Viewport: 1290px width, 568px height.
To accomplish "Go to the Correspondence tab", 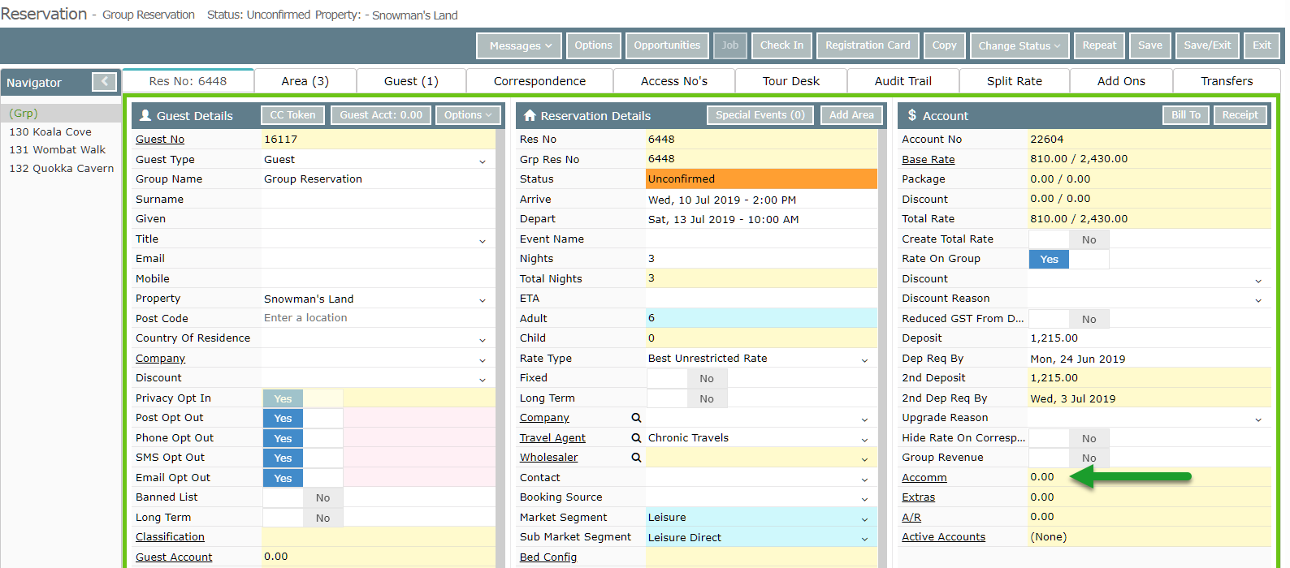I will pyautogui.click(x=539, y=81).
